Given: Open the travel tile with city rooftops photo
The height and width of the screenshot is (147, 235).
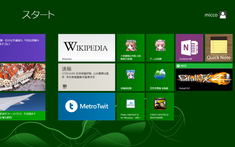Looking at the screenshot, I should pos(23,77).
